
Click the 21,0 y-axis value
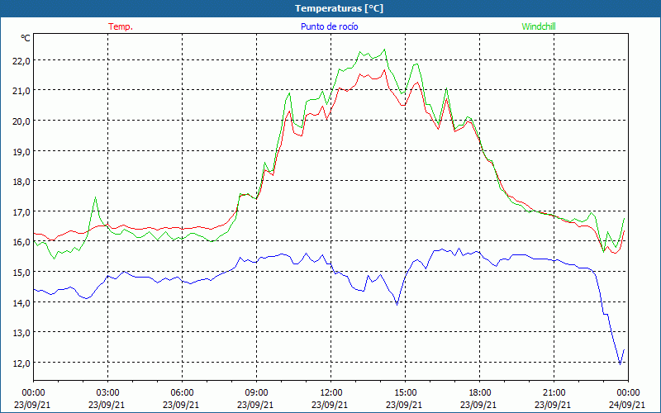21,91
